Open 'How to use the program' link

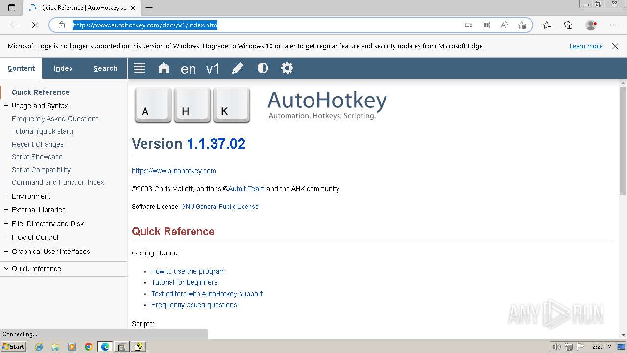(188, 271)
